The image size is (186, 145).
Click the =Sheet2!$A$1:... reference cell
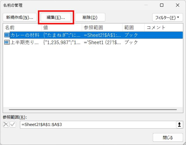(102, 35)
